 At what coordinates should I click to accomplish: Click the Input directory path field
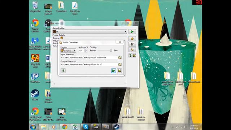tap(89, 57)
